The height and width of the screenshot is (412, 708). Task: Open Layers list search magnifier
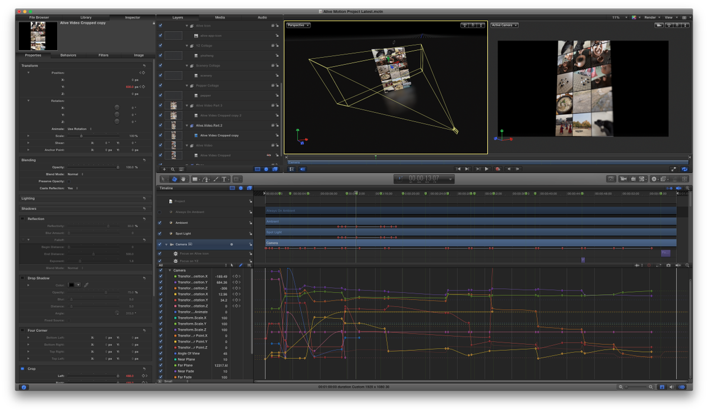tap(173, 169)
